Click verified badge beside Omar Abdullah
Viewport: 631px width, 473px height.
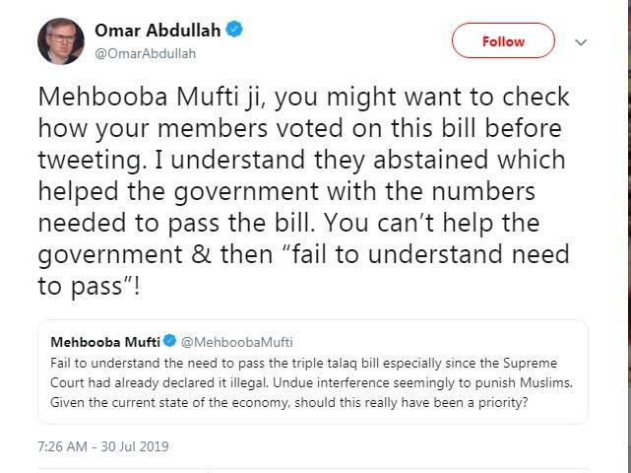[x=234, y=31]
